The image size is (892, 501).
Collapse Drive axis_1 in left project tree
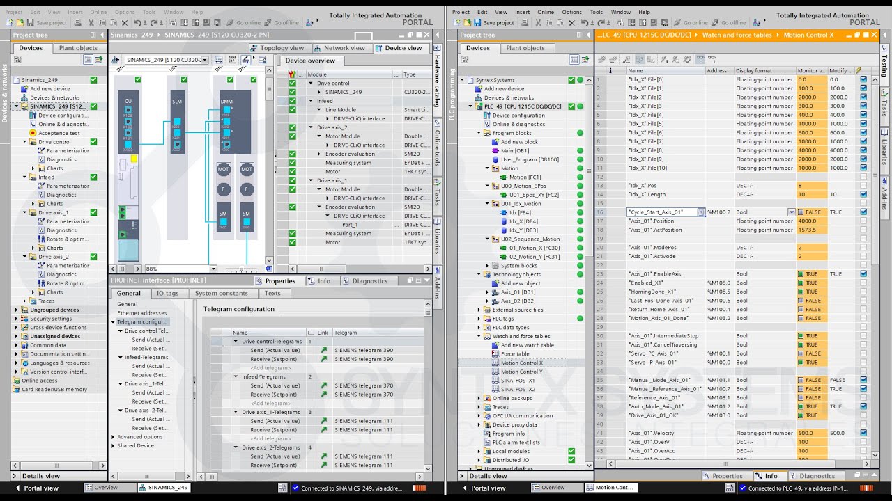click(x=24, y=213)
